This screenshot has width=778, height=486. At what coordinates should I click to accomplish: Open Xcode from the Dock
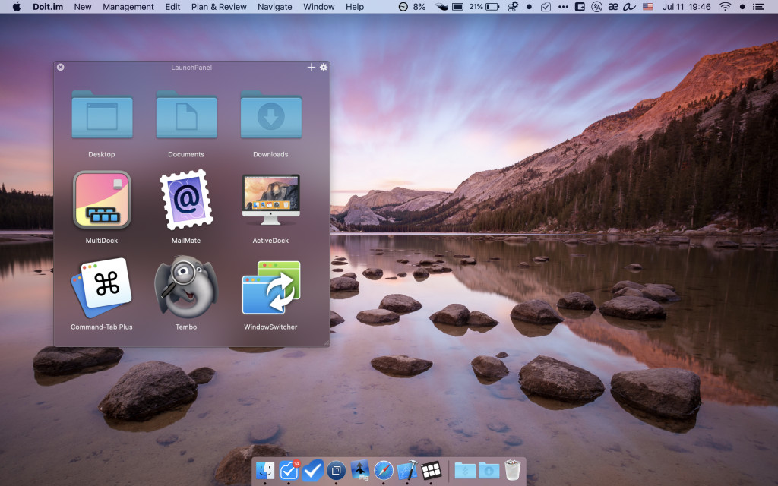[x=407, y=471]
